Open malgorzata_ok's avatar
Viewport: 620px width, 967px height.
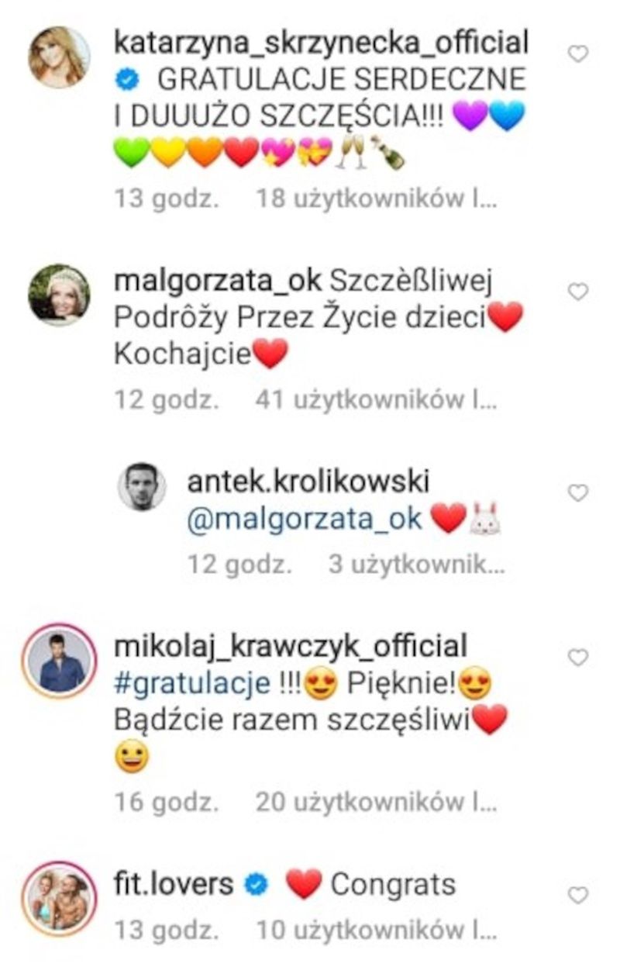(59, 295)
